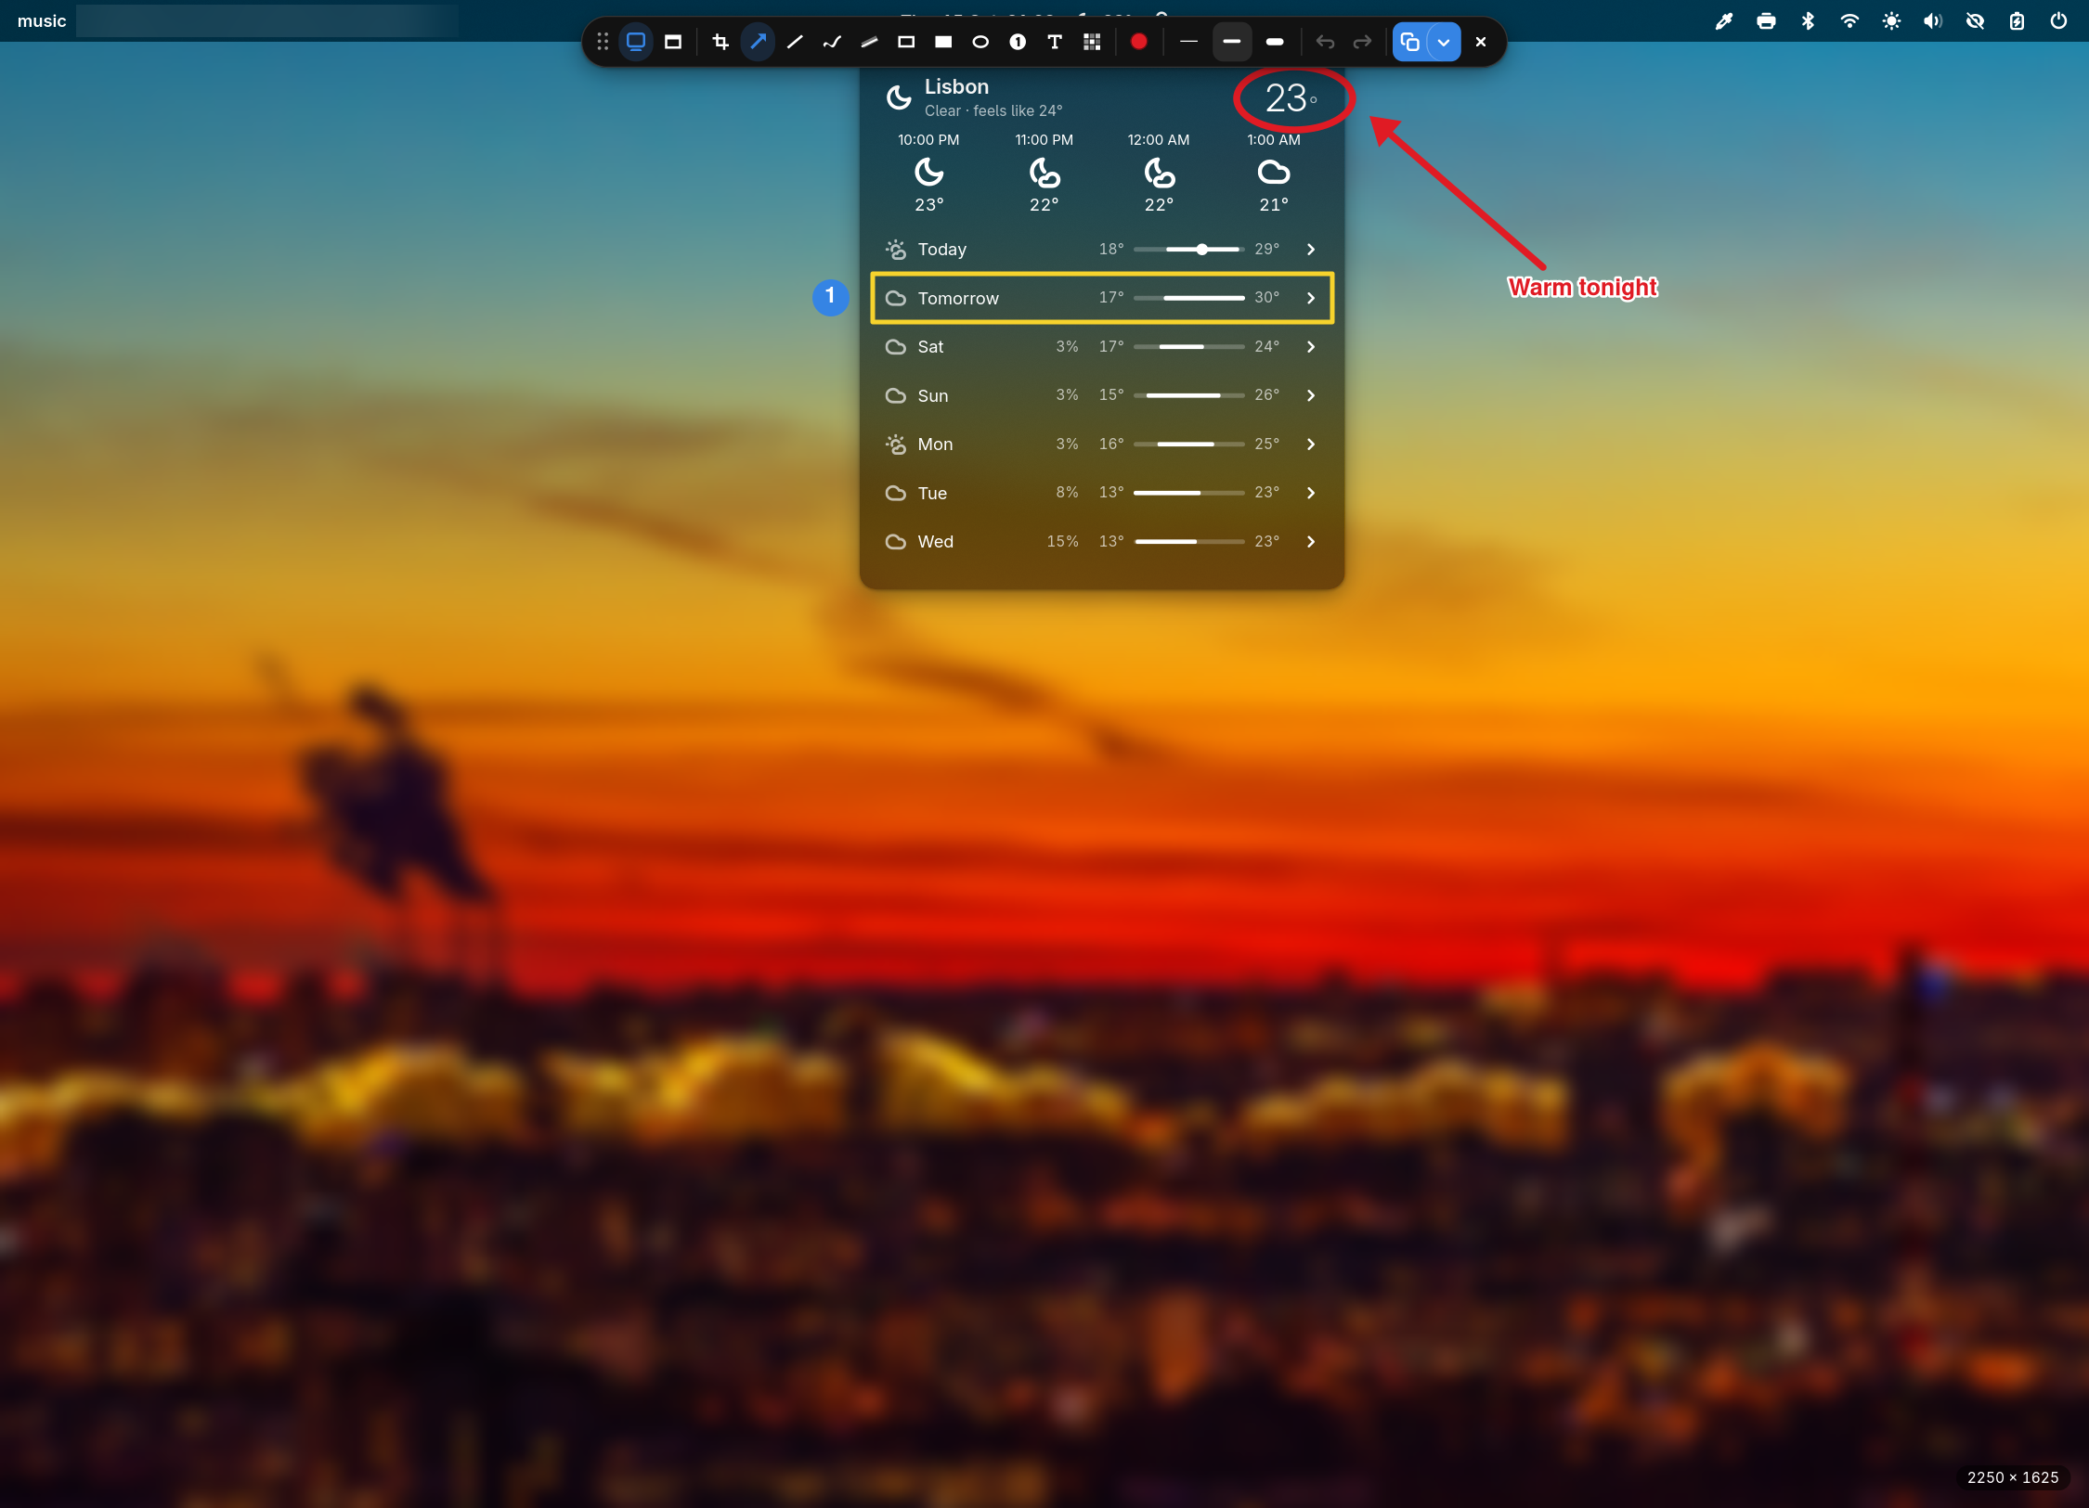2089x1508 pixels.
Task: Copy the screenshot to clipboard
Action: coord(1409,42)
